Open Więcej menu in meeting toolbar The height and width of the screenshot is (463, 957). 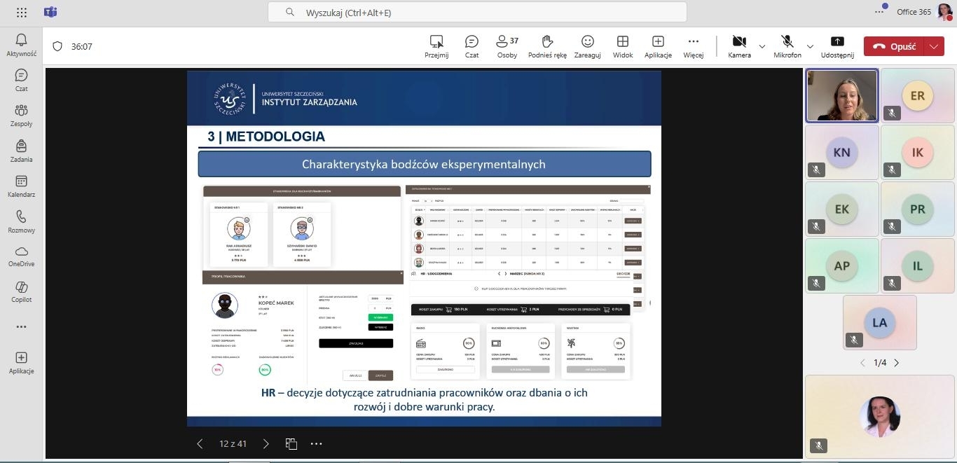693,46
